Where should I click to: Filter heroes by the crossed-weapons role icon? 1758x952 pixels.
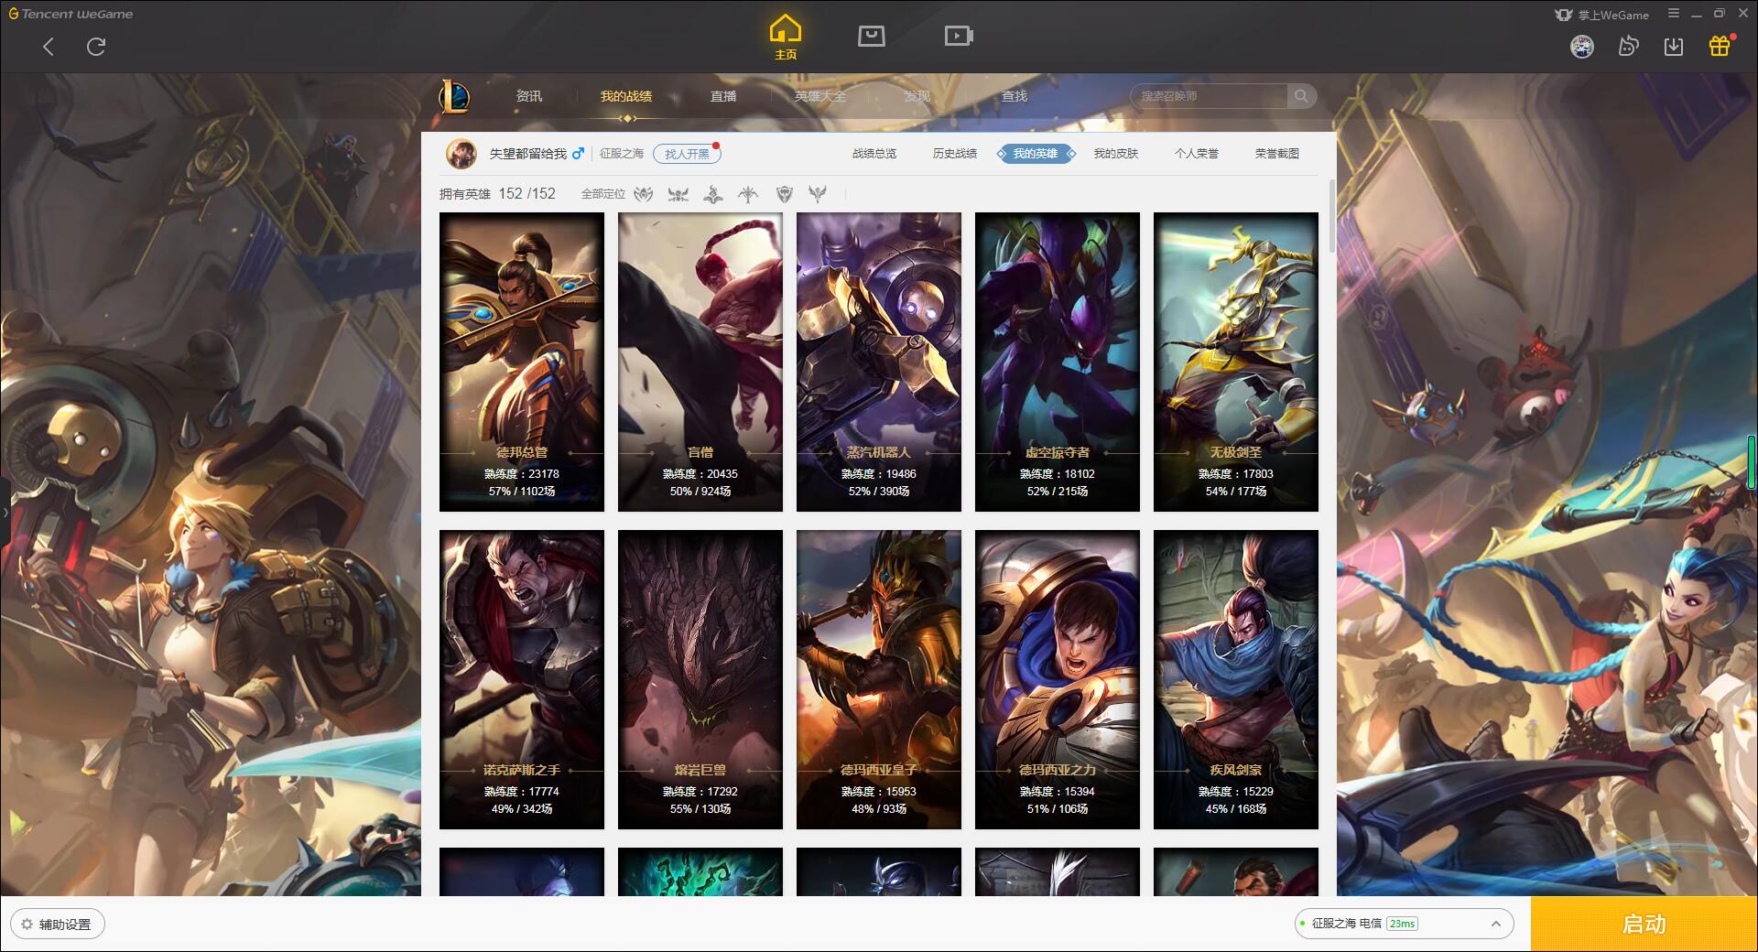[644, 194]
